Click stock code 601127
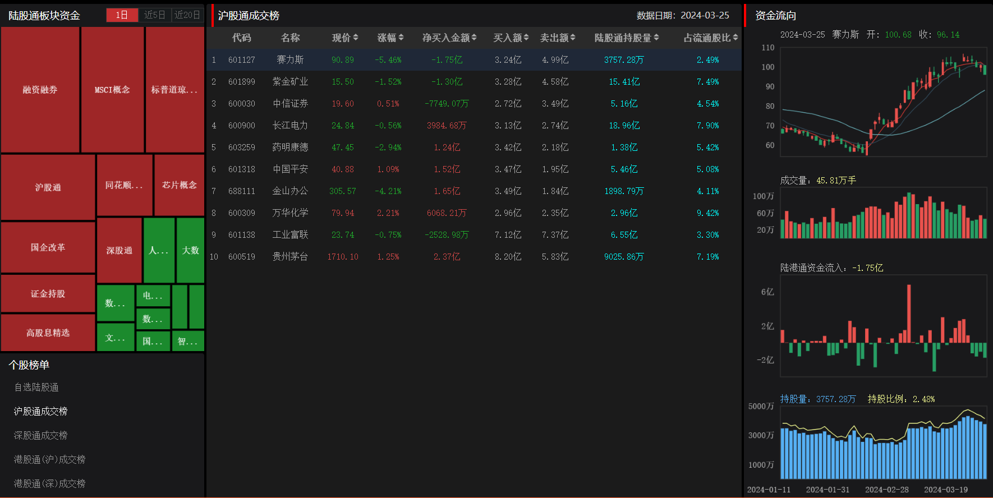 click(242, 60)
